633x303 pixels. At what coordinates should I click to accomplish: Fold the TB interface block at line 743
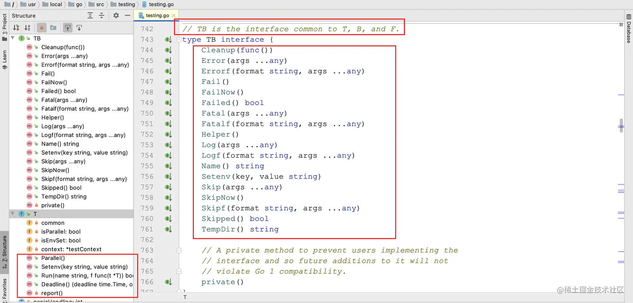pos(179,40)
